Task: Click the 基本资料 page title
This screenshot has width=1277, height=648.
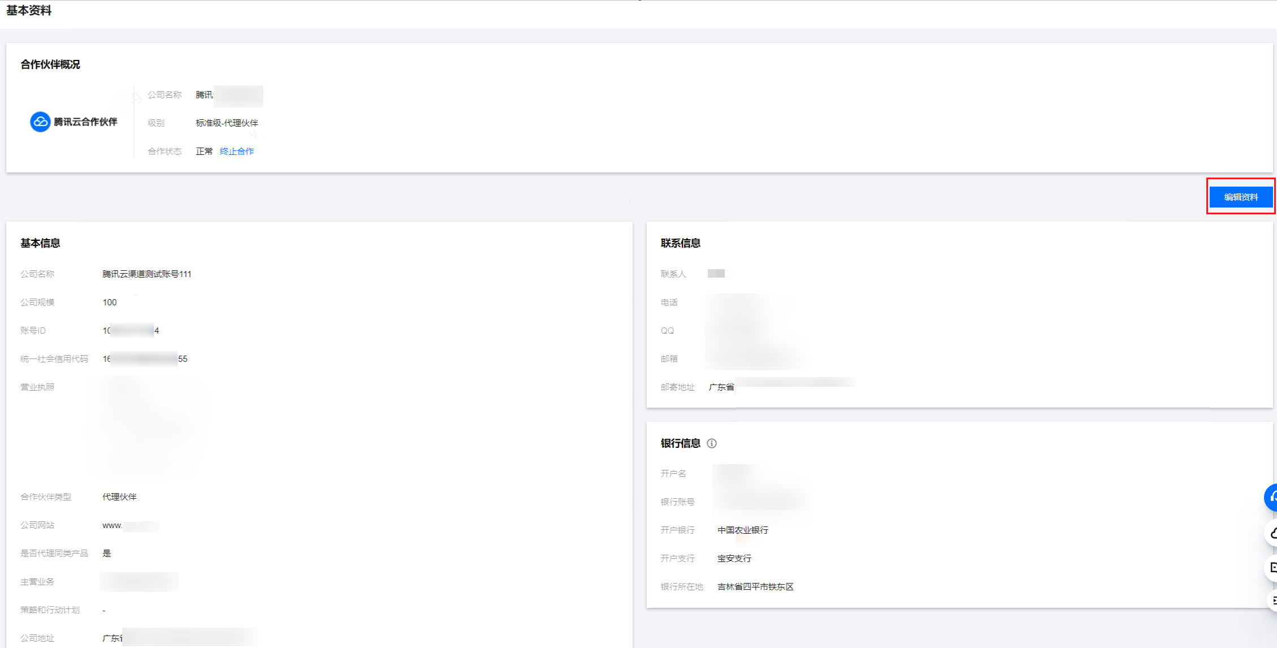Action: pos(29,11)
